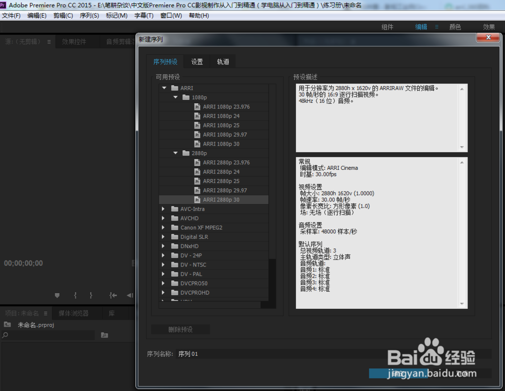The height and width of the screenshot is (391, 505).
Task: Expand the AVCHD folder
Action: pyautogui.click(x=163, y=218)
